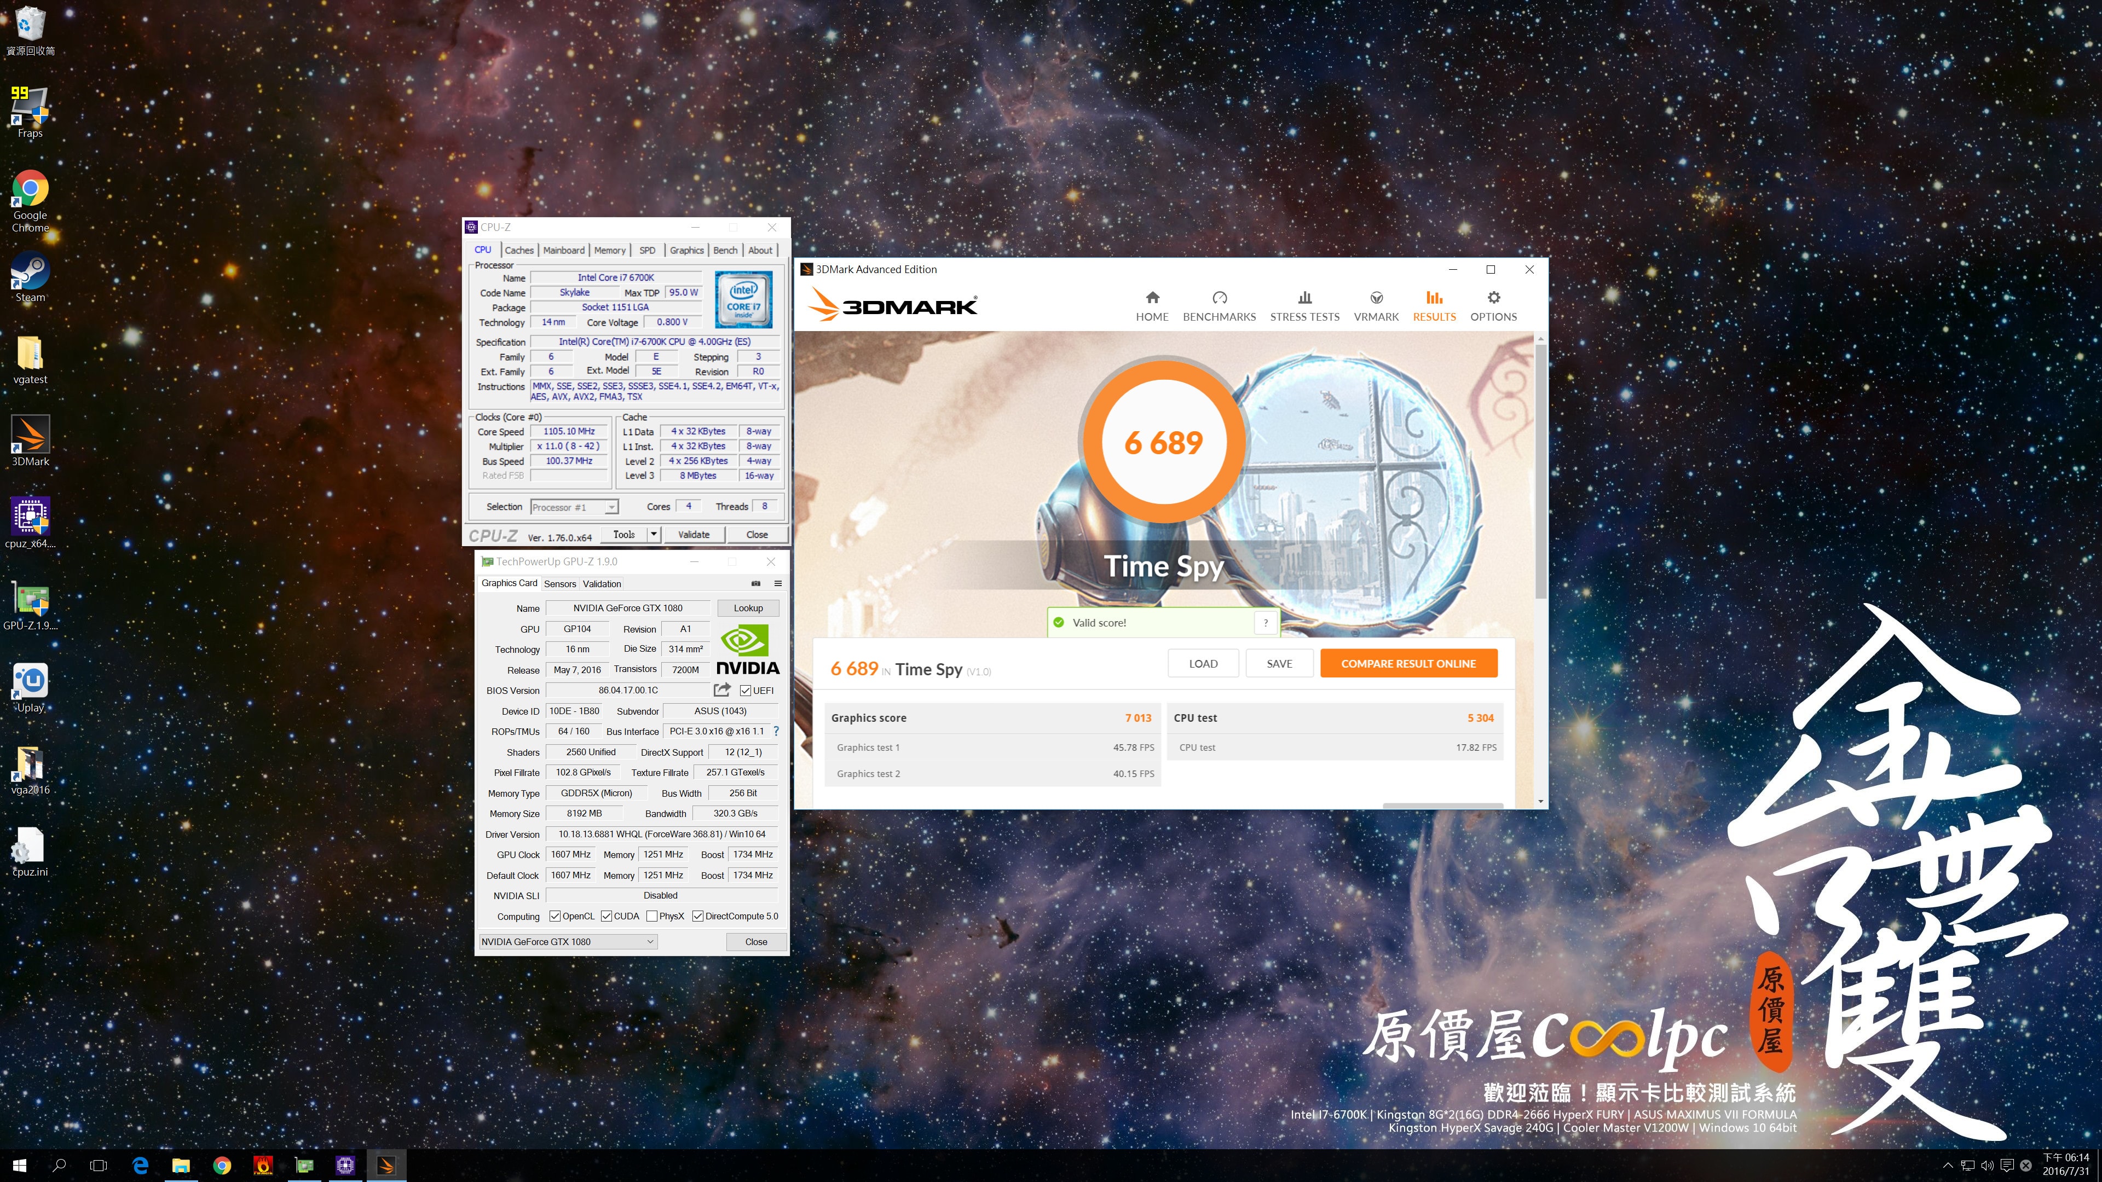Open taskbar search magnifier

[x=59, y=1166]
